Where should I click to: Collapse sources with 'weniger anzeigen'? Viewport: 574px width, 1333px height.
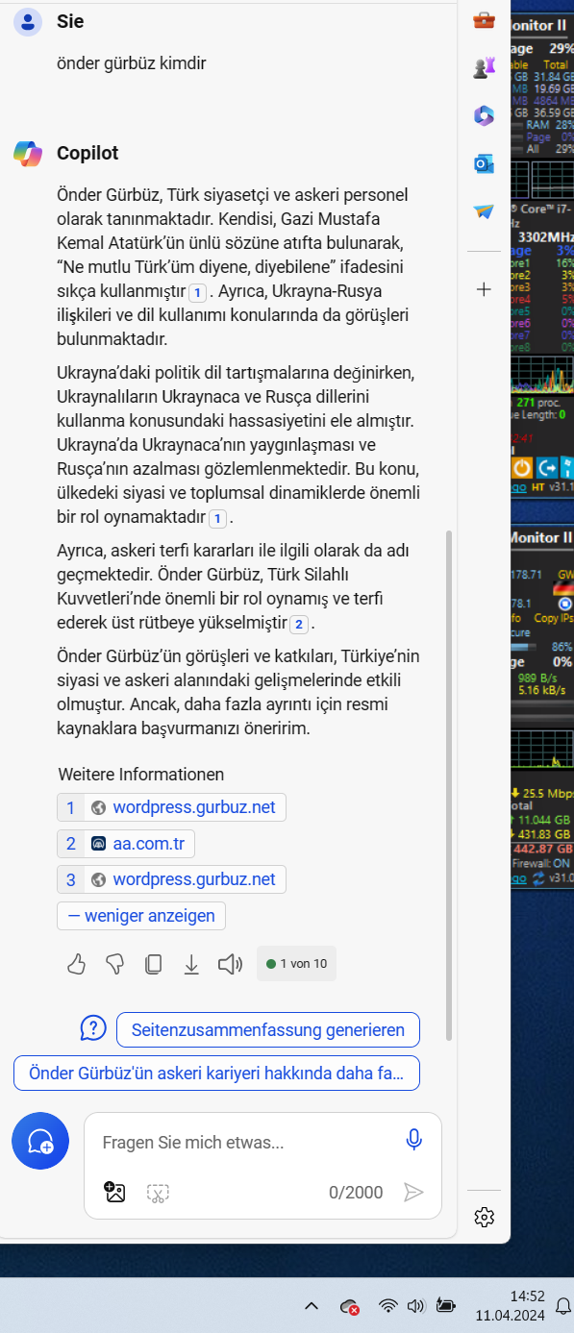[x=141, y=916]
